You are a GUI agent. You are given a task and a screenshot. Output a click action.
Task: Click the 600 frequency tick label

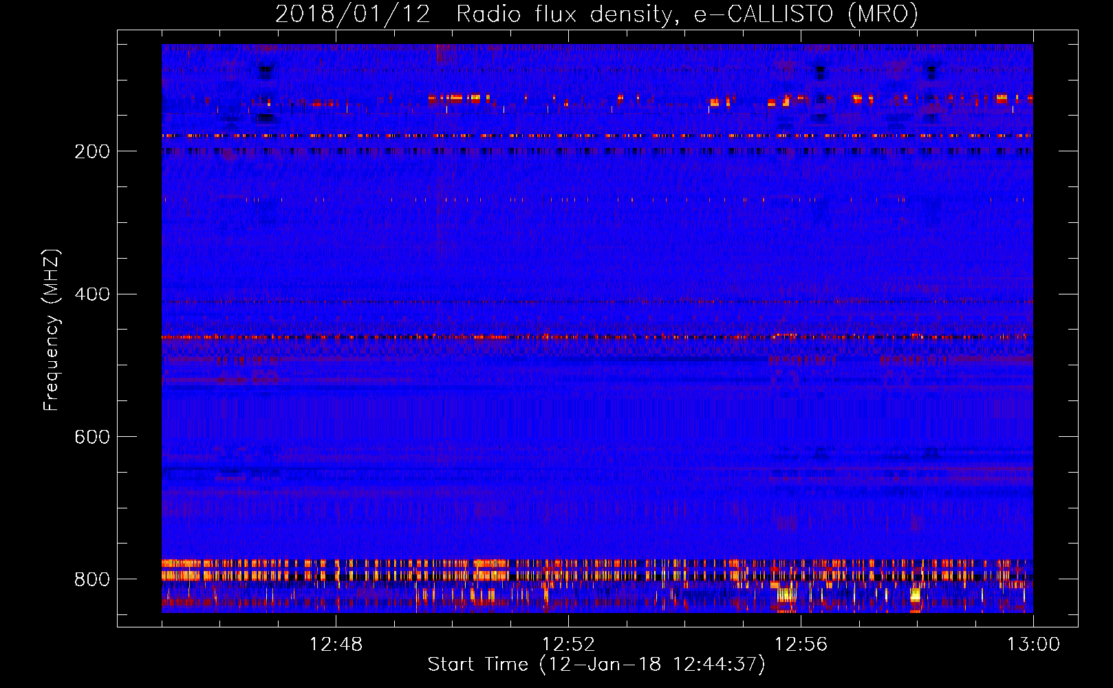pos(92,437)
